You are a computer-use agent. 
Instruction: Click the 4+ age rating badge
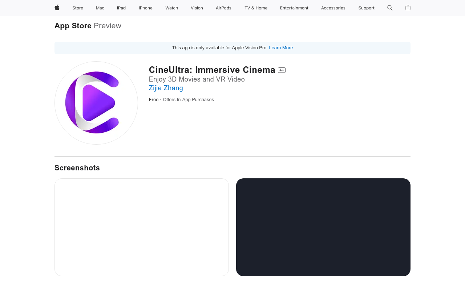(x=282, y=70)
